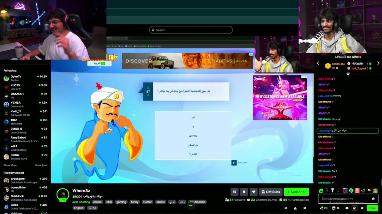
Task: Open chat bubble options icon in chat footer
Action: pos(347,208)
